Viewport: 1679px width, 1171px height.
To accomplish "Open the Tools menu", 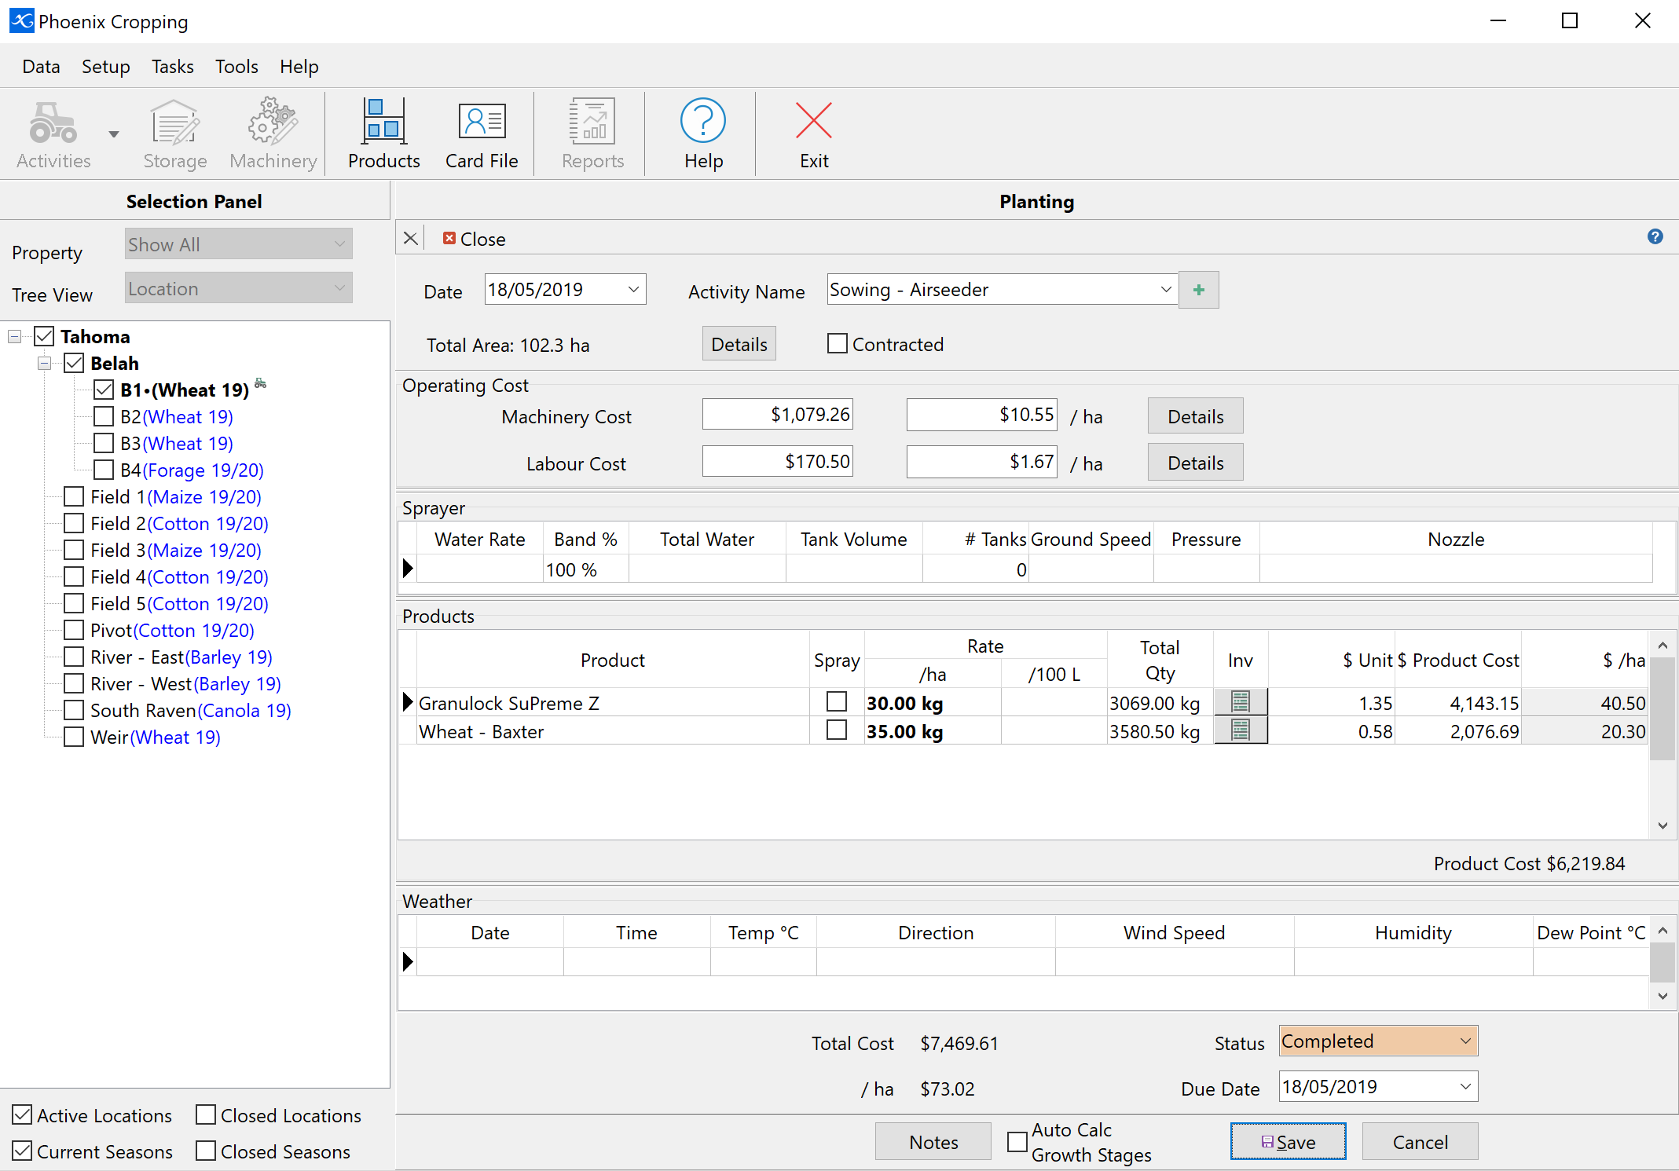I will (x=236, y=67).
